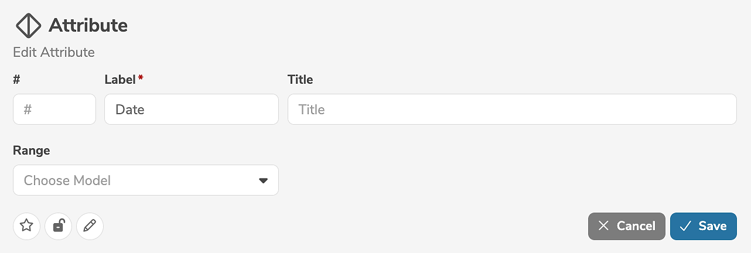Open the Choose Model combo box
The height and width of the screenshot is (253, 751).
click(135, 180)
